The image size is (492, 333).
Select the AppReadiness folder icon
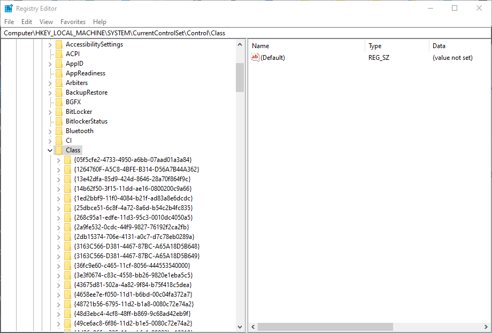(x=59, y=73)
